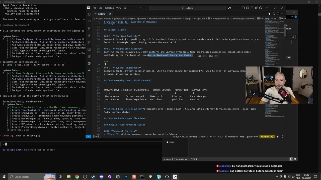Select 'documentation' in the breadcrumb path
Screen dimensions: 321x180
click(x=175, y=18)
